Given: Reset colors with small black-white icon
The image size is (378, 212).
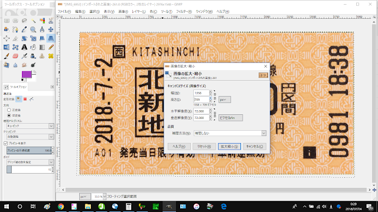Looking at the screenshot, I should pos(23,80).
